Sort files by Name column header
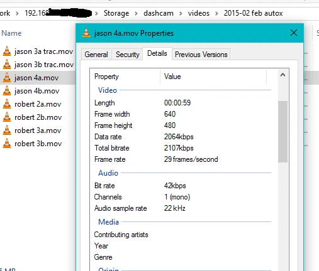This screenshot has height=271, width=319. click(11, 33)
